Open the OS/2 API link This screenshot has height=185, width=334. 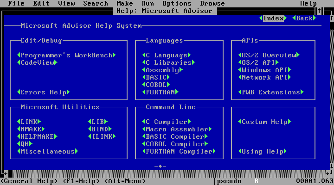tap(258, 62)
